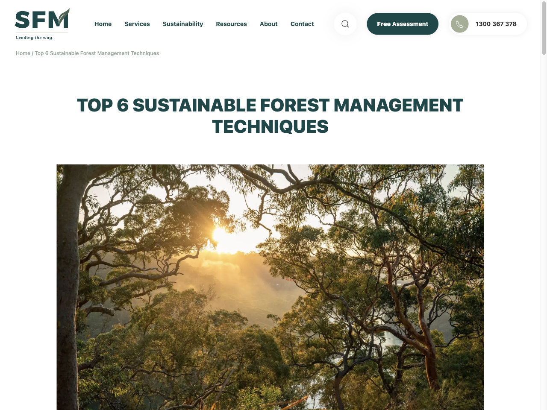Call 1300 367 378 via the header link
This screenshot has height=410, width=547.
tap(496, 24)
